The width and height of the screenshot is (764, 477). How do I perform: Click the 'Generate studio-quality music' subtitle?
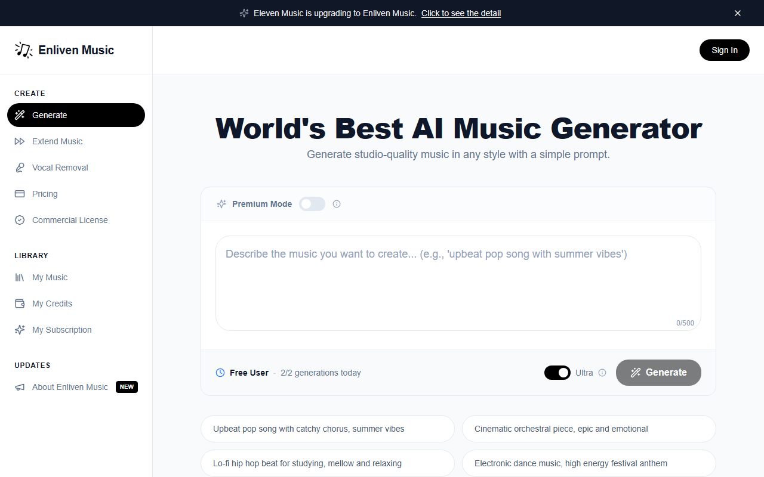(x=458, y=154)
